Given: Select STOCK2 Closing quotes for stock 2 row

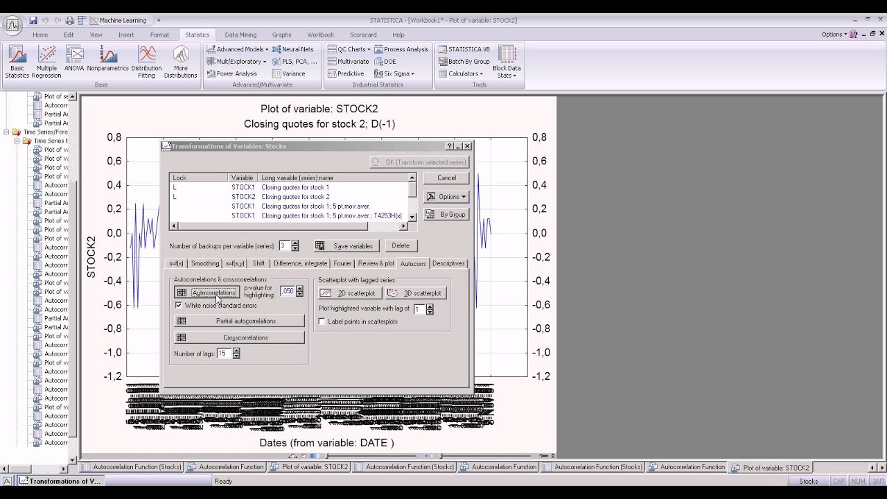Looking at the screenshot, I should point(289,197).
